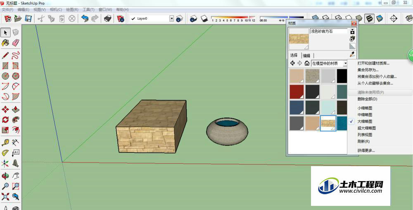This screenshot has width=413, height=210.
Task: Activate the 3D Text tool
Action: click(x=16, y=163)
